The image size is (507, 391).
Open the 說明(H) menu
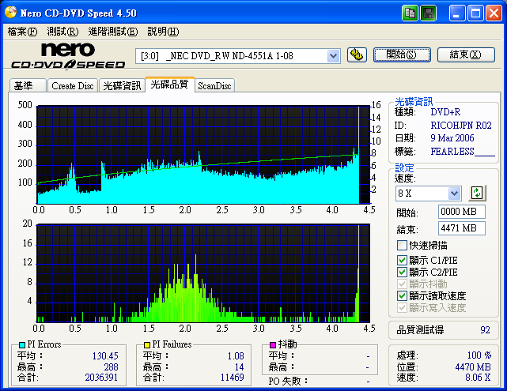coord(163,32)
